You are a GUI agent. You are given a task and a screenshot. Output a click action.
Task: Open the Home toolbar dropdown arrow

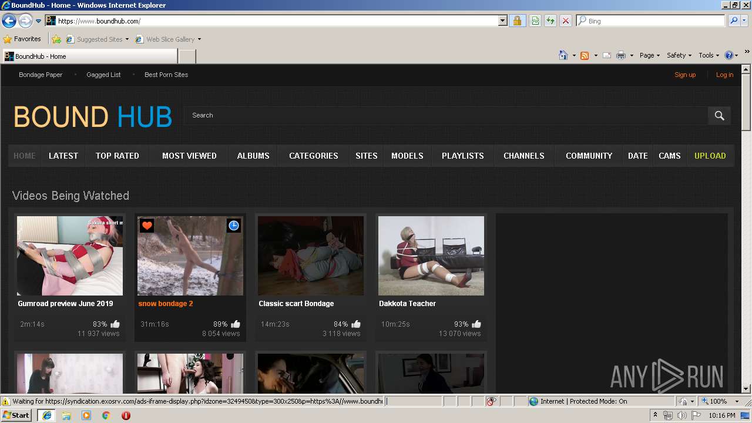574,55
